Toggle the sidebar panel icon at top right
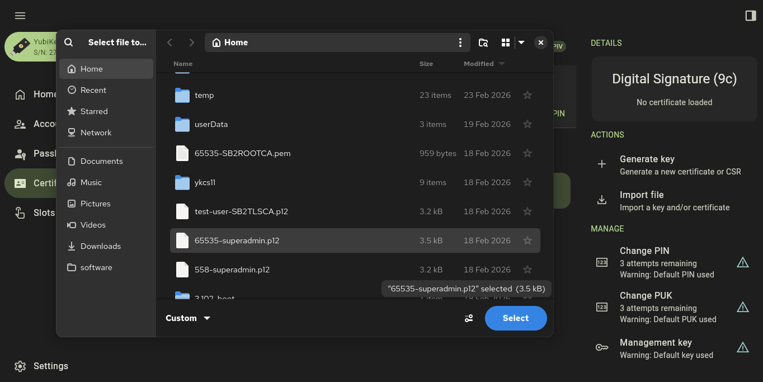Screen dimensions: 763x382 [751, 16]
